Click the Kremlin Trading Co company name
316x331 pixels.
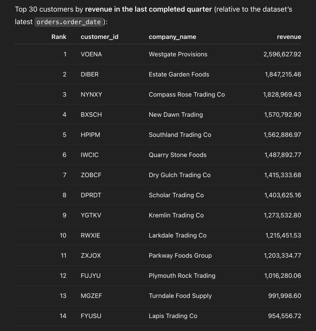click(x=176, y=215)
